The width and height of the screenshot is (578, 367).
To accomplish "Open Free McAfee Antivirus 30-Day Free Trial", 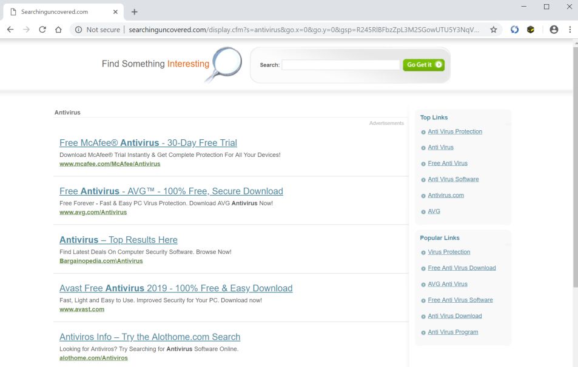I will [148, 142].
